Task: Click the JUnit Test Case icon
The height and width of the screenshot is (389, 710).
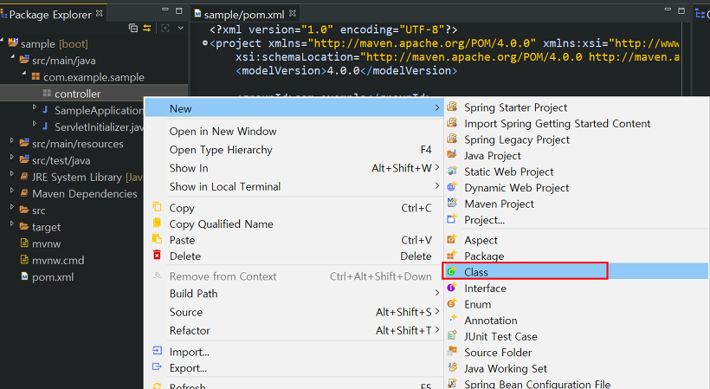Action: [451, 335]
